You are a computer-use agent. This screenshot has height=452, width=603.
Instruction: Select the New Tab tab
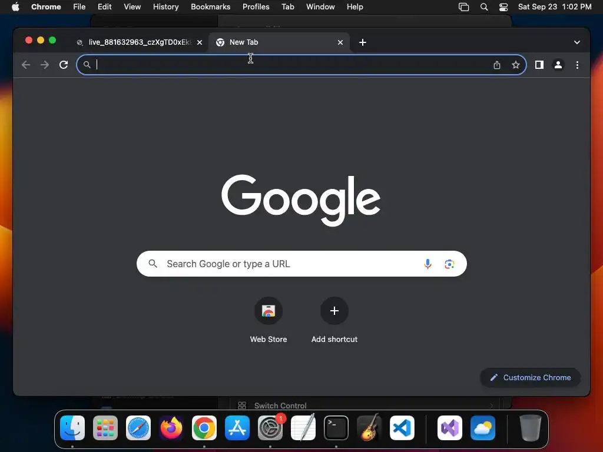(x=279, y=42)
